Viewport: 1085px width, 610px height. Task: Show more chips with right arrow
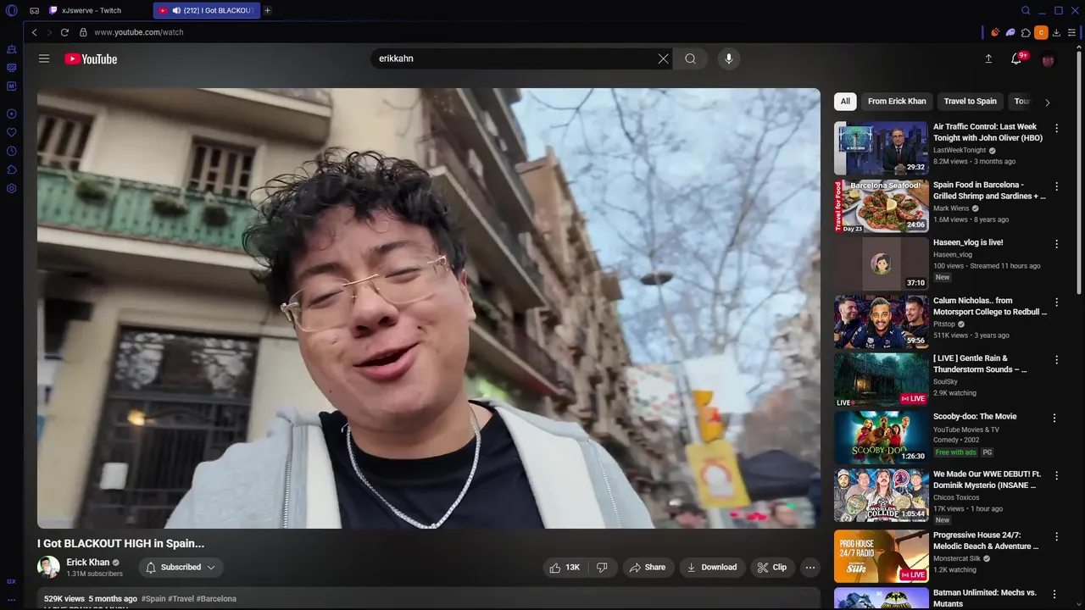click(x=1047, y=103)
